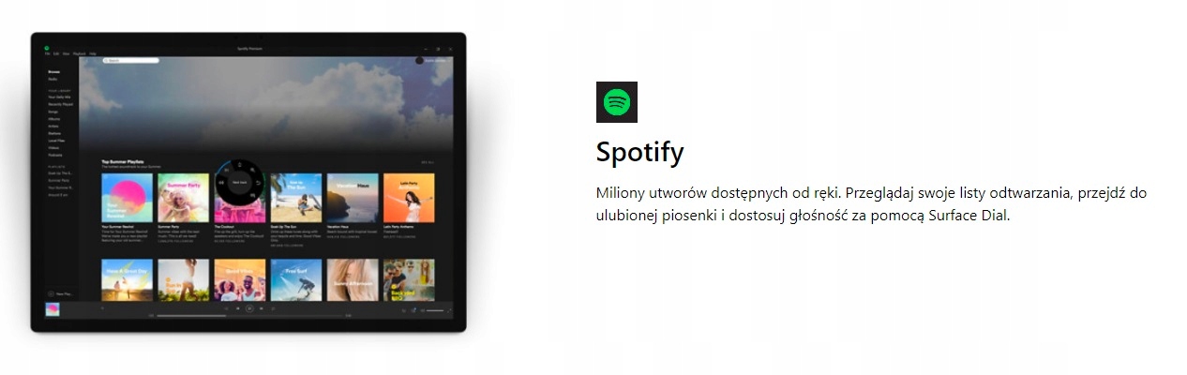1187x375 pixels.
Task: Go to previous track in player bar
Action: (237, 308)
